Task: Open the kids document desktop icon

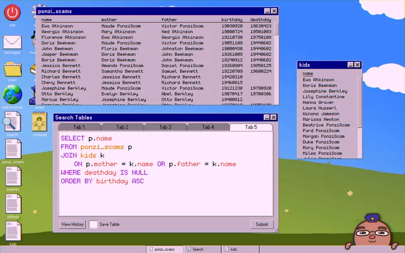Action: tap(13, 231)
